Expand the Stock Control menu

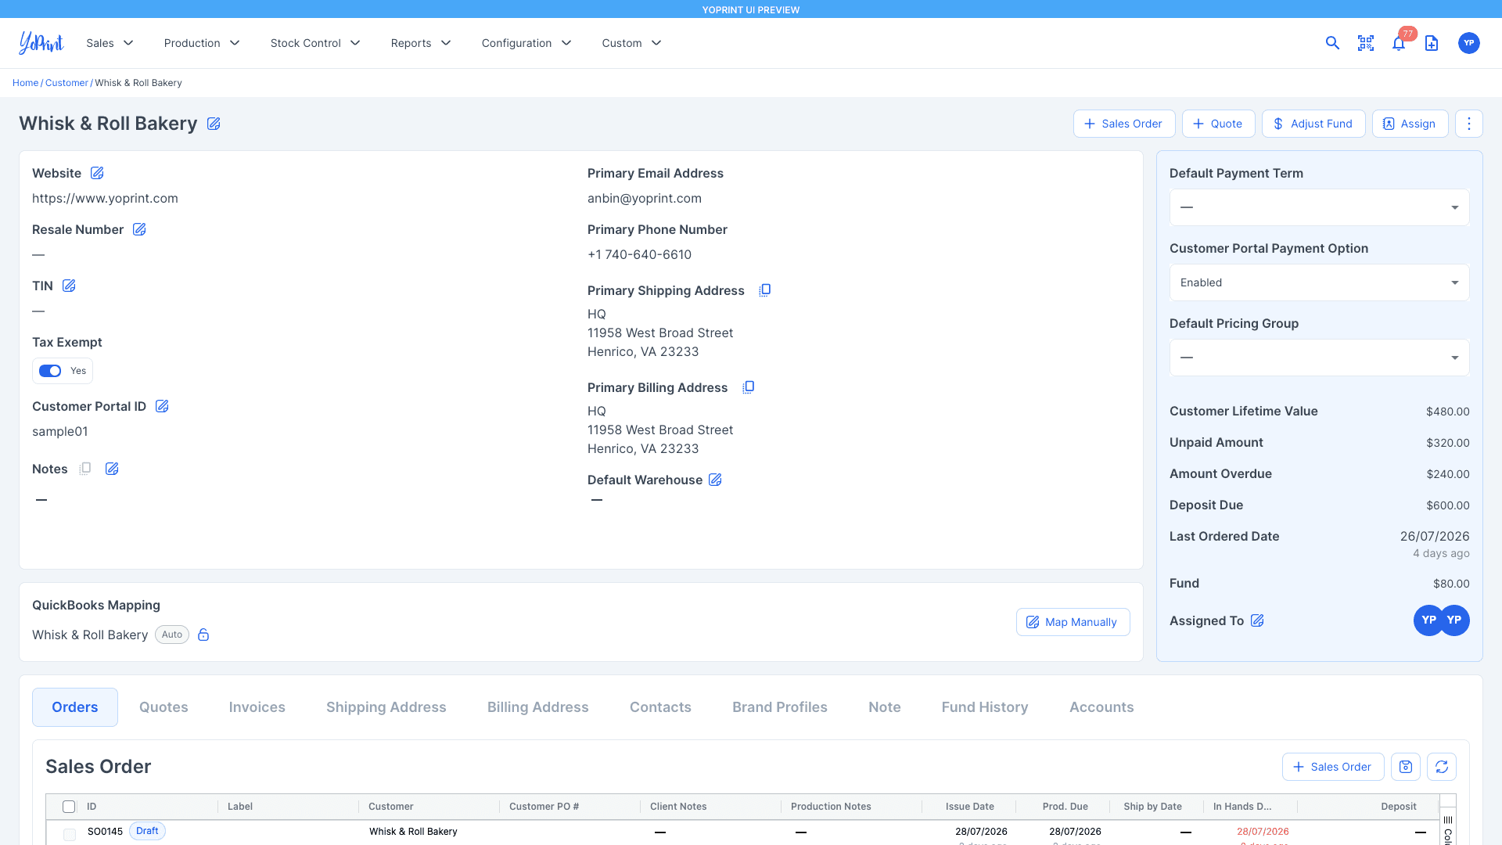point(315,43)
